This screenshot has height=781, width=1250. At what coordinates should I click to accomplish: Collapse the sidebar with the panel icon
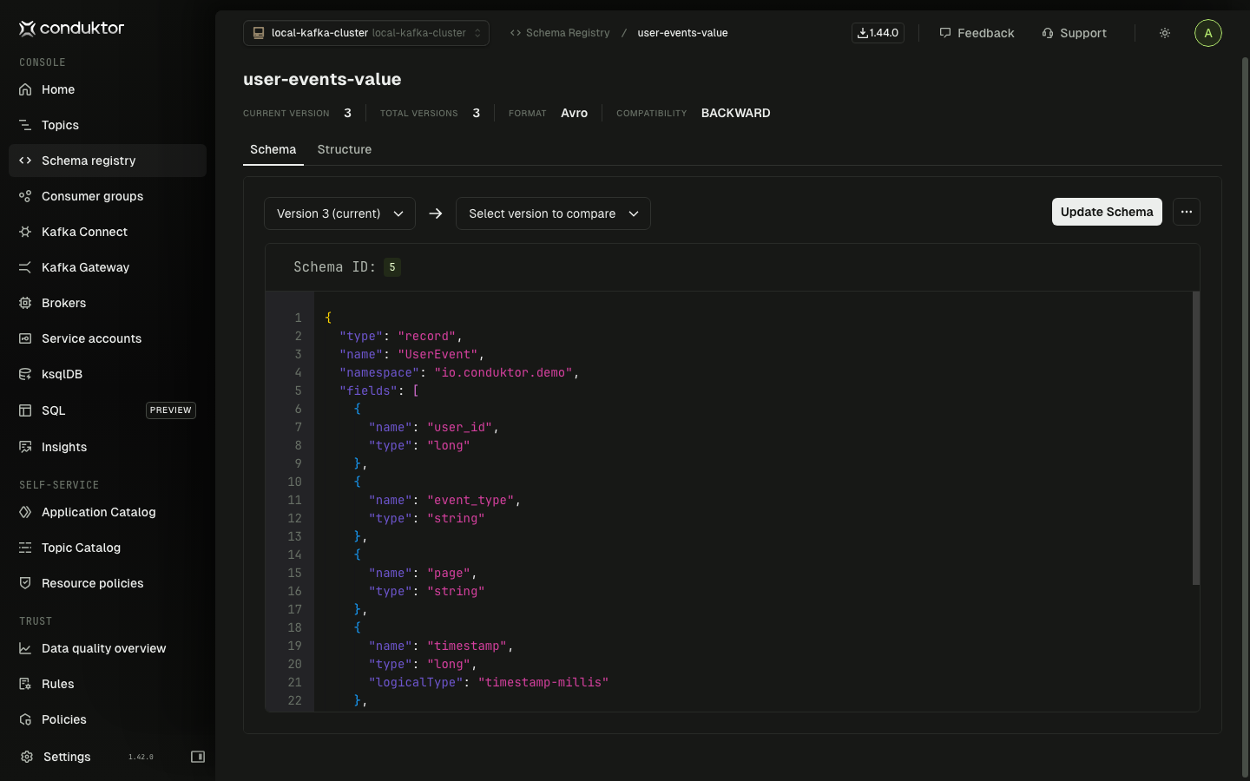tap(198, 757)
